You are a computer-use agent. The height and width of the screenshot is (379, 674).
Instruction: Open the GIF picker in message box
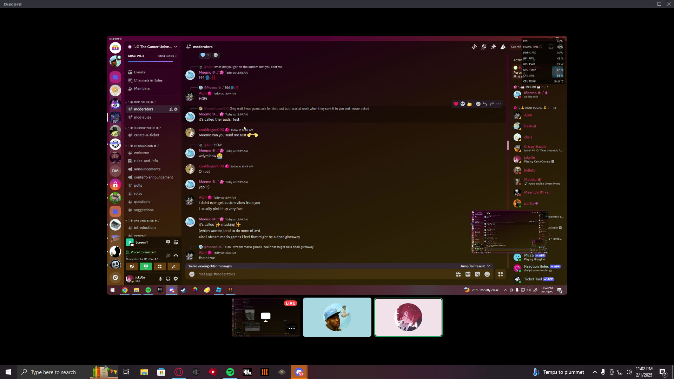(x=468, y=274)
